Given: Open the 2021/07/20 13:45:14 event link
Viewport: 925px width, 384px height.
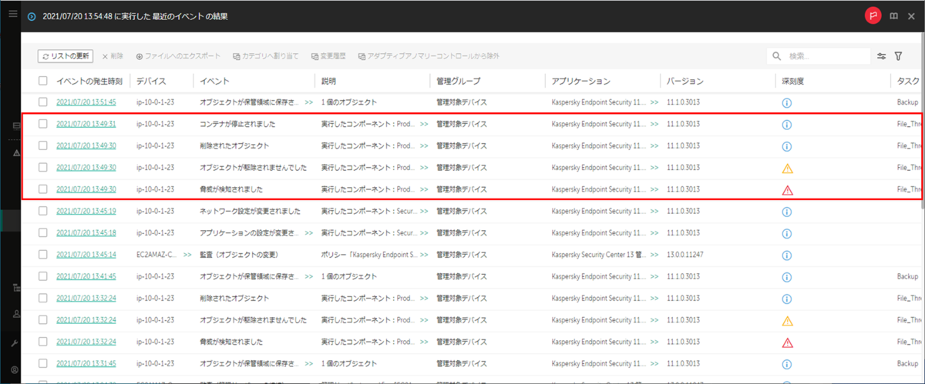Looking at the screenshot, I should [x=86, y=254].
